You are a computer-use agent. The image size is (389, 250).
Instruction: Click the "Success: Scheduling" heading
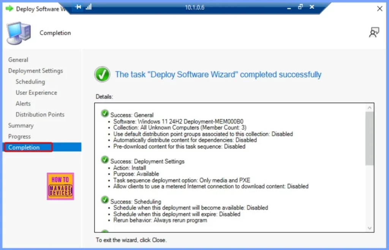[x=136, y=202]
